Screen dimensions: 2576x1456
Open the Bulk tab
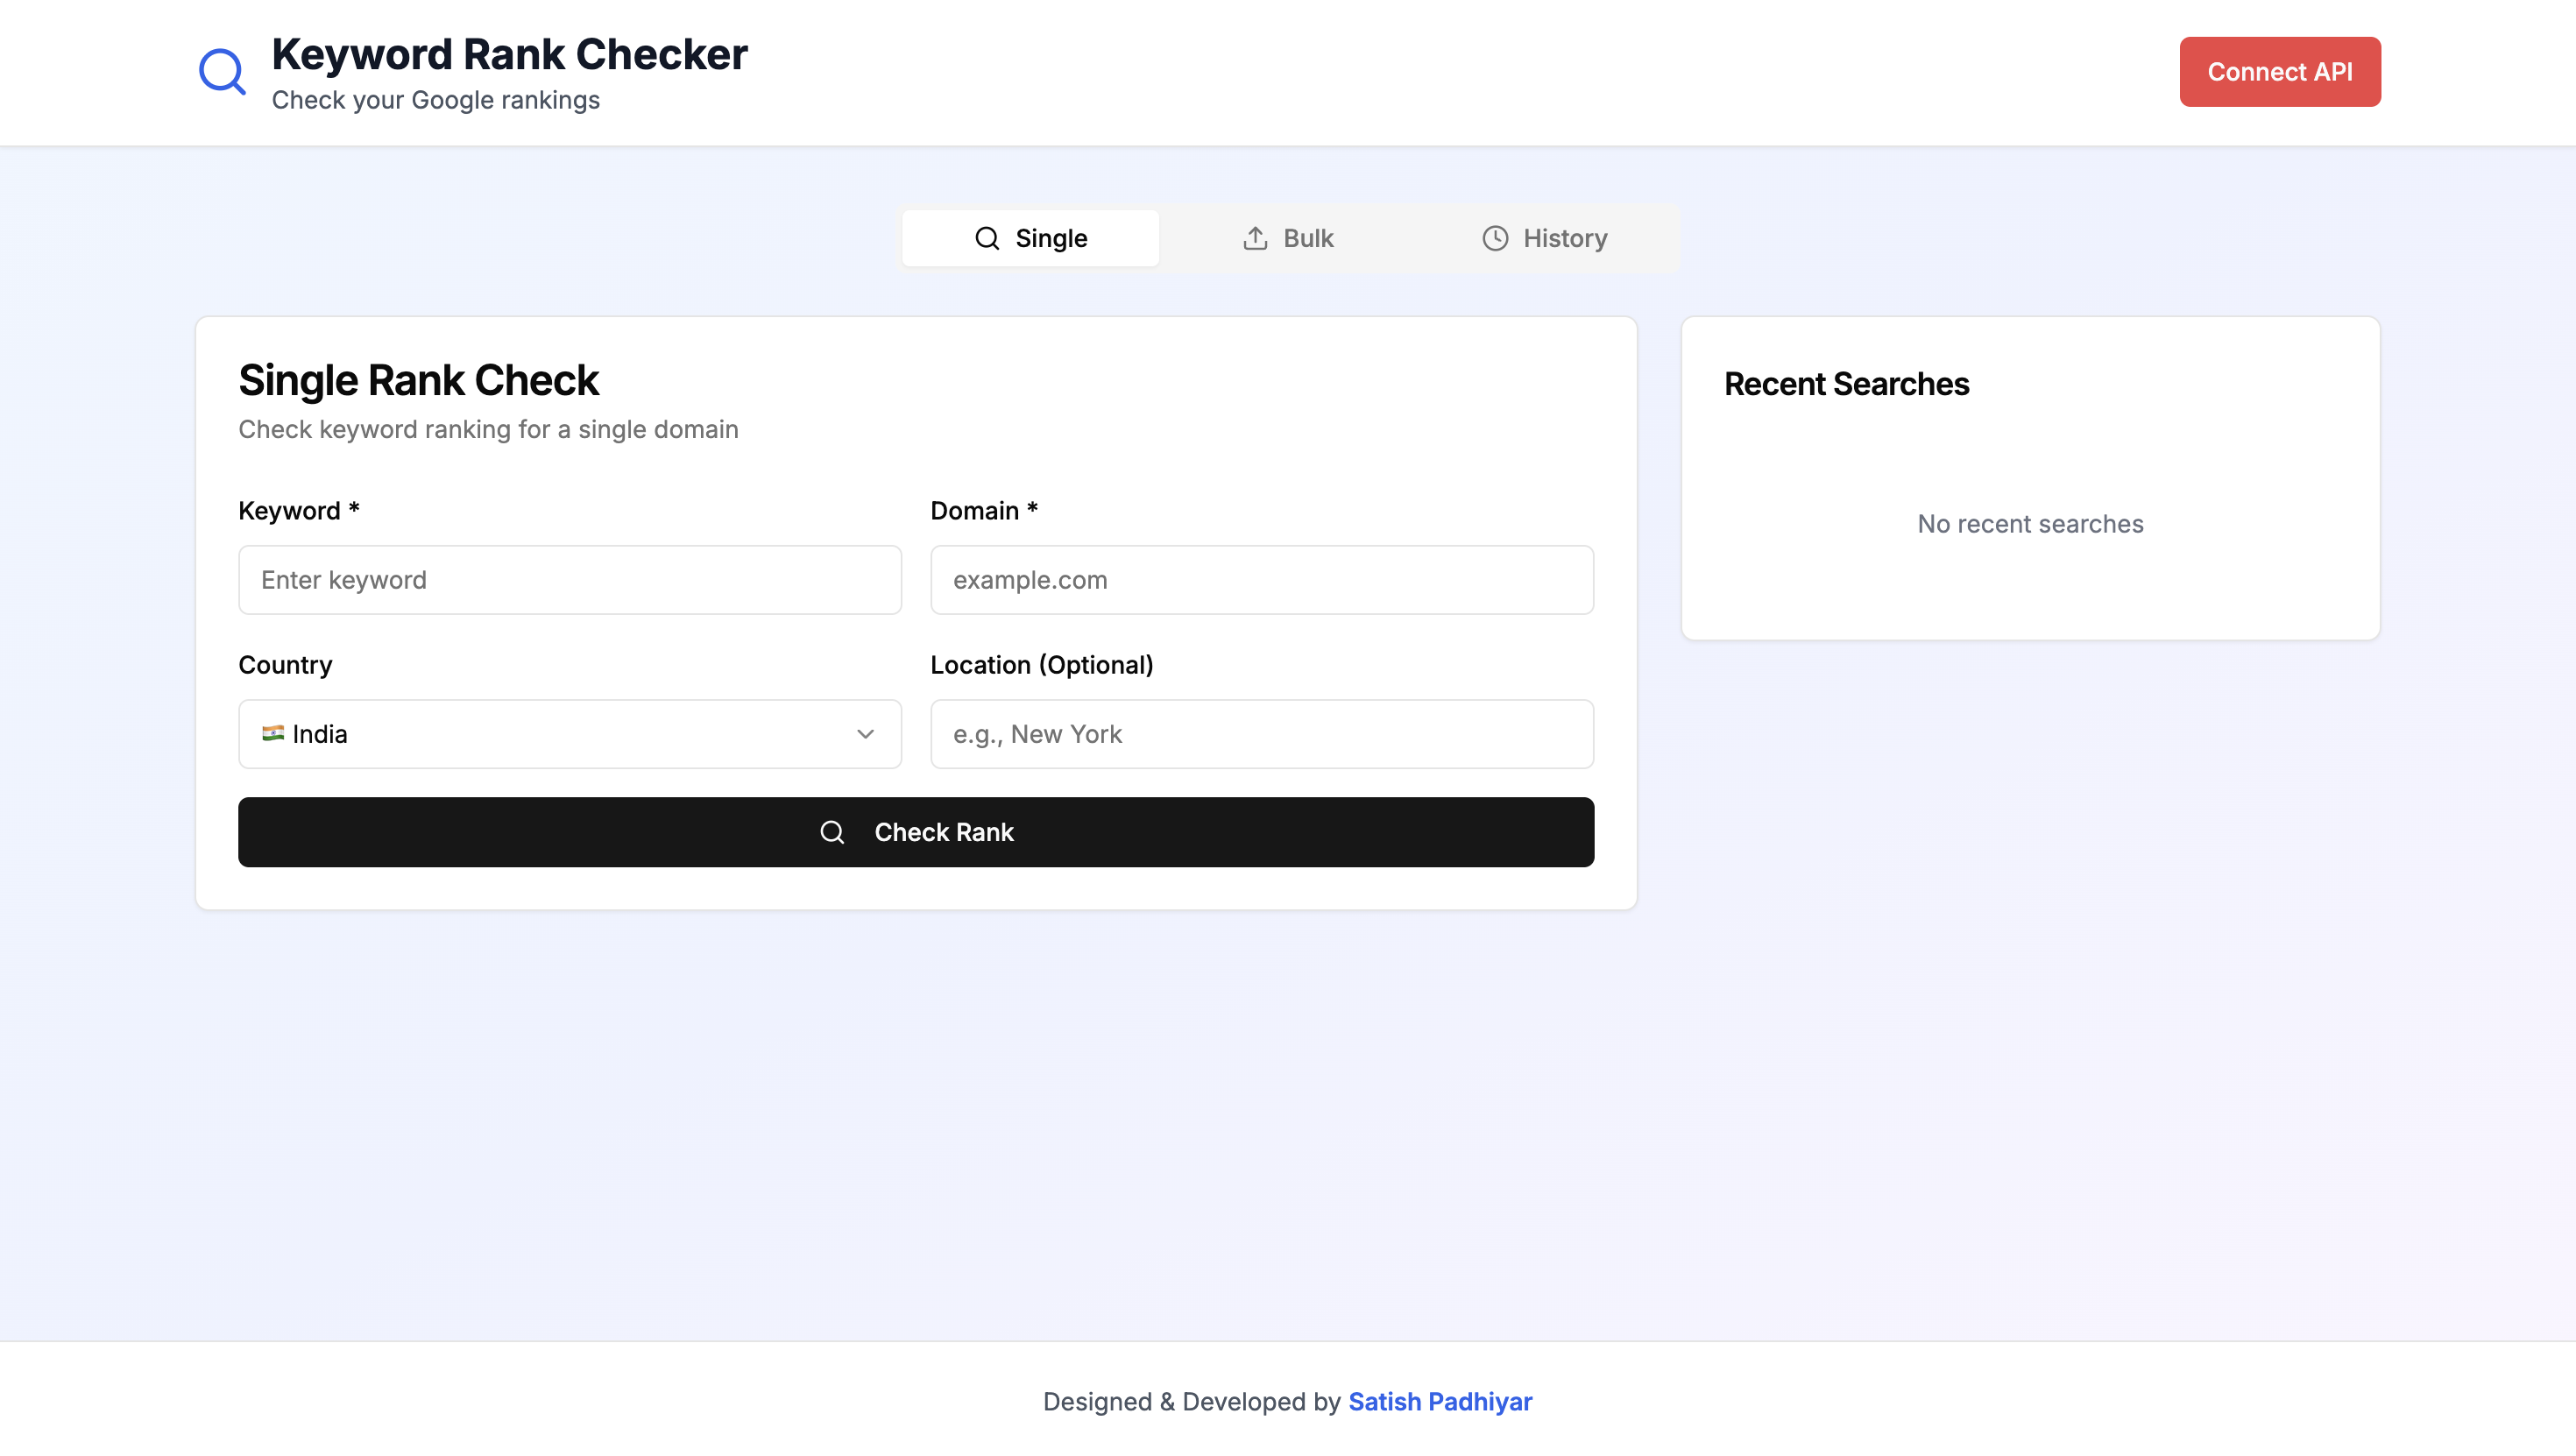[1288, 238]
